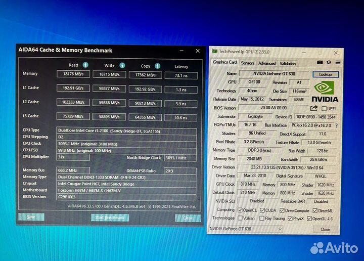The width and height of the screenshot is (364, 261).
Task: Click GPU-Z refresh icon
Action: point(329,62)
